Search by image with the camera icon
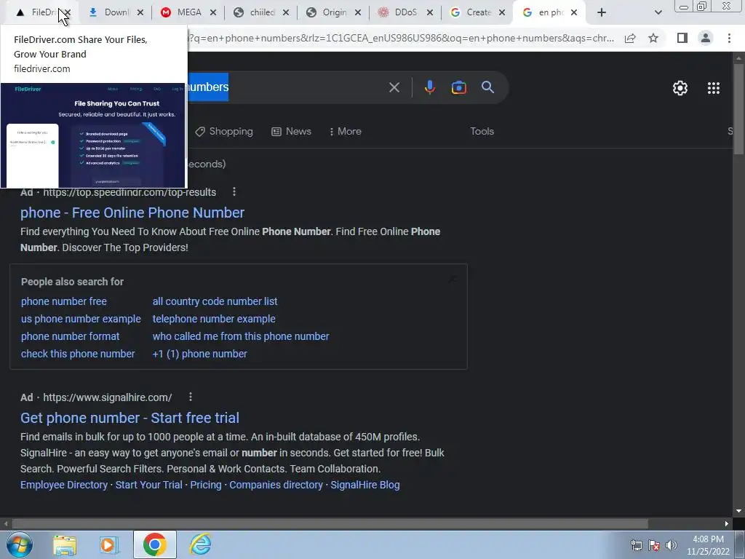This screenshot has height=559, width=745. click(458, 87)
